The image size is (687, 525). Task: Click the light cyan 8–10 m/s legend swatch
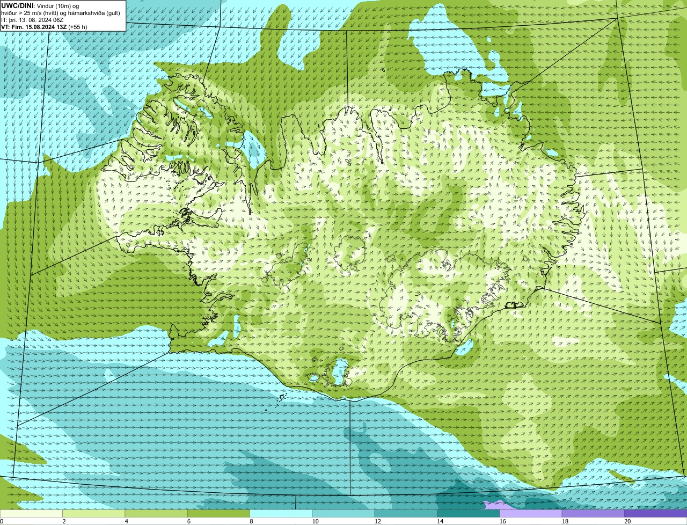(x=281, y=514)
